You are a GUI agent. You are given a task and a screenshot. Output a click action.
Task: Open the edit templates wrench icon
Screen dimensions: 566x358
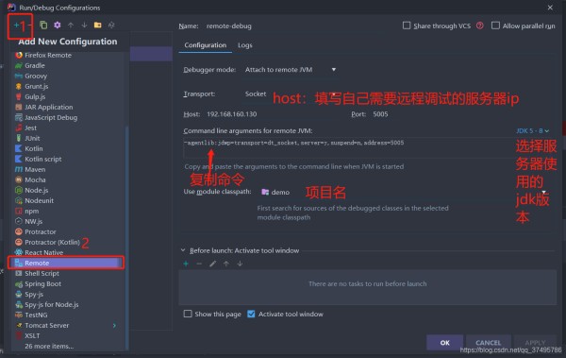click(x=57, y=25)
